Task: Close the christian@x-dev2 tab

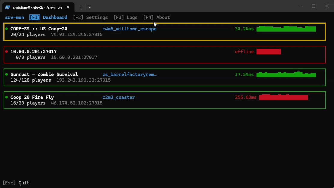Action: [x=68, y=7]
